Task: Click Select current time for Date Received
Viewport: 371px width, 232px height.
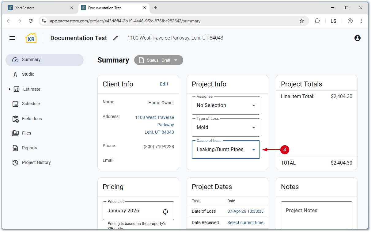Action: tap(245, 222)
